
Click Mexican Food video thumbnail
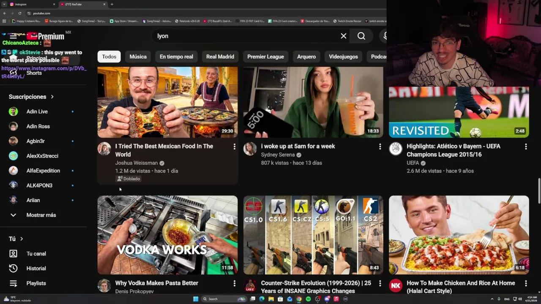pyautogui.click(x=168, y=102)
